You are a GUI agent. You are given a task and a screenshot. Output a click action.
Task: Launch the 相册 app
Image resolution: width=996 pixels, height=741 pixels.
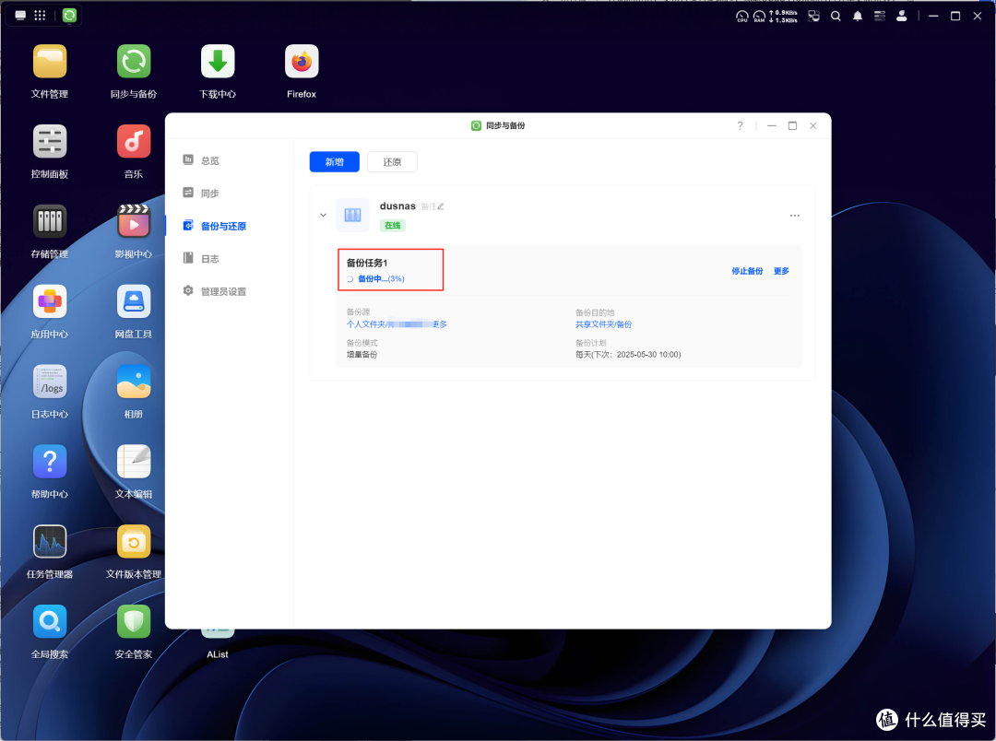point(134,382)
